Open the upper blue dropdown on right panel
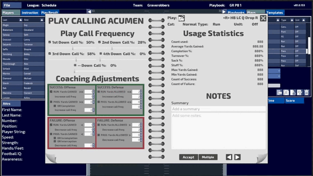Image resolution: width=313 pixels, height=176 pixels. [274, 71]
